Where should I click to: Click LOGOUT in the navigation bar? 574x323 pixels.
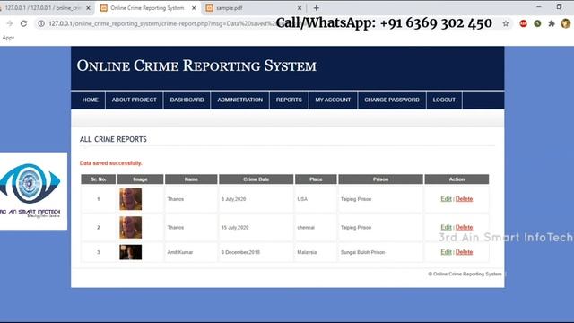click(445, 100)
